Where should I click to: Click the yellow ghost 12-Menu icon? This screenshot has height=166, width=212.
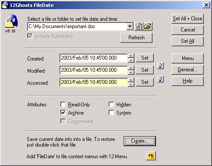click(151, 156)
